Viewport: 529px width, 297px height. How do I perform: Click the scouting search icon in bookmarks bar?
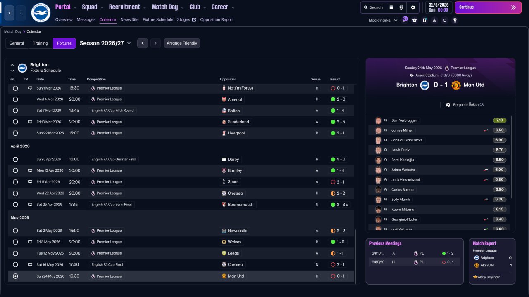[434, 20]
